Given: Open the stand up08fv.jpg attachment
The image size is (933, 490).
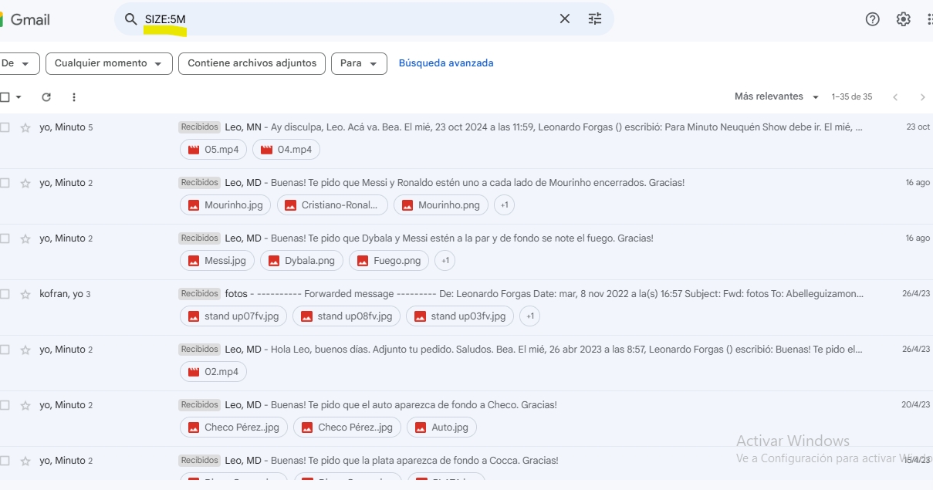Looking at the screenshot, I should [346, 316].
